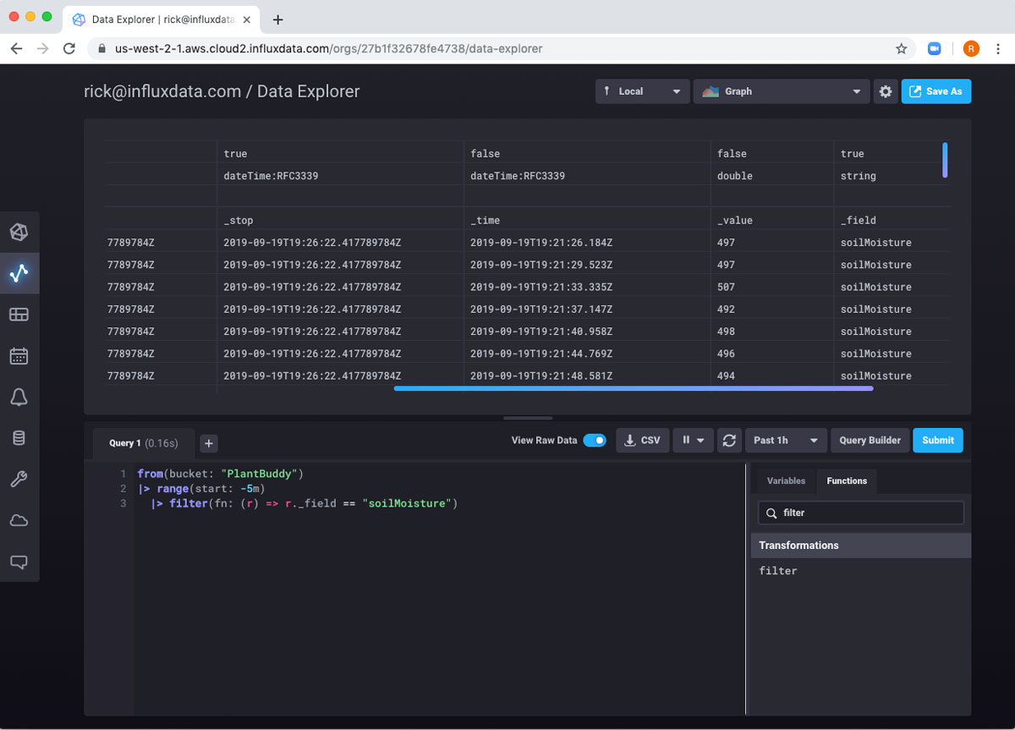
Task: Switch to the Variables tab
Action: [x=786, y=480]
